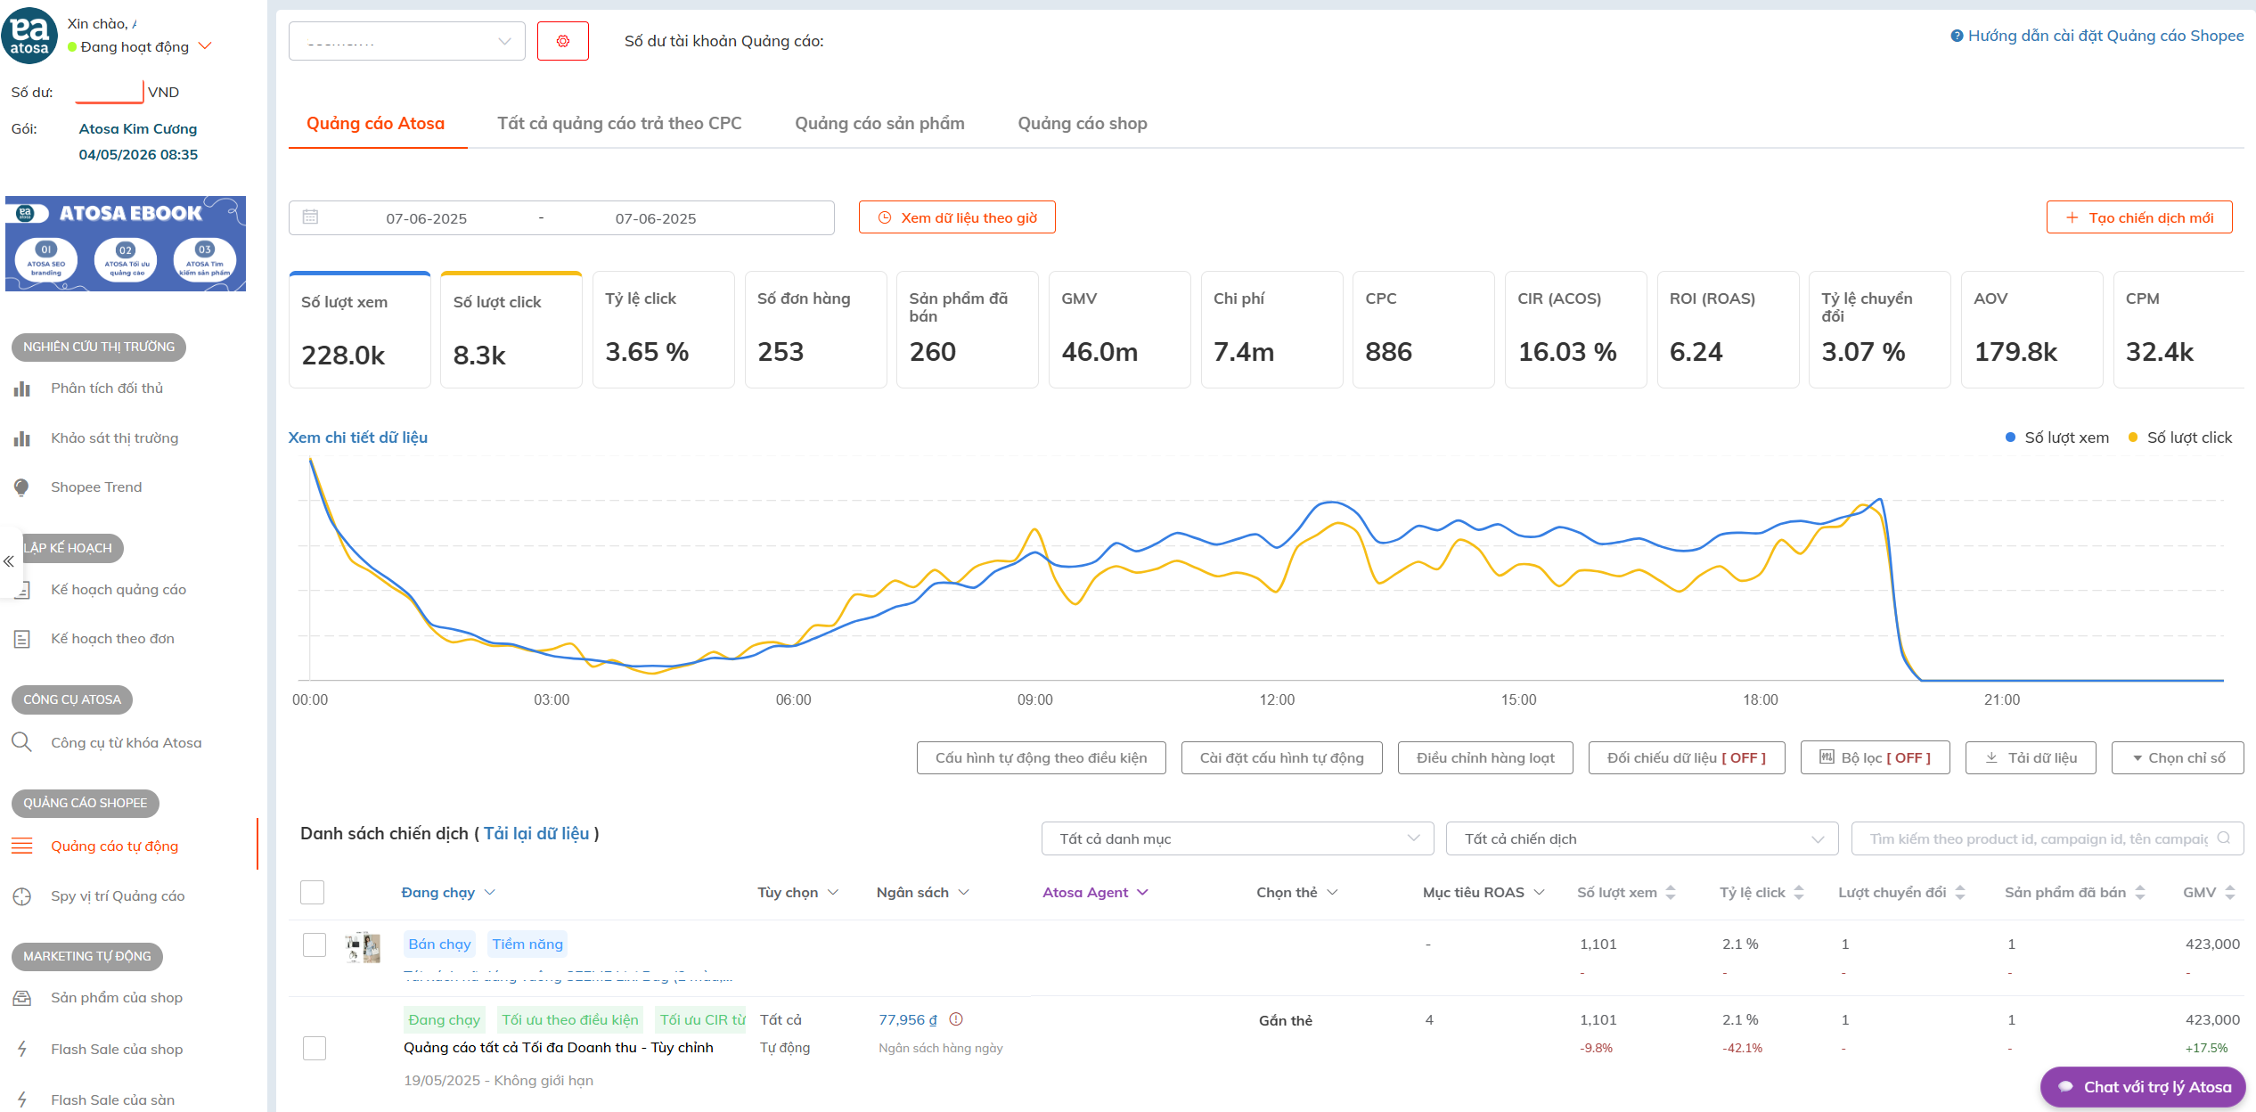Click the Atosa logo icon
This screenshot has height=1112, width=2256.
pyautogui.click(x=29, y=36)
